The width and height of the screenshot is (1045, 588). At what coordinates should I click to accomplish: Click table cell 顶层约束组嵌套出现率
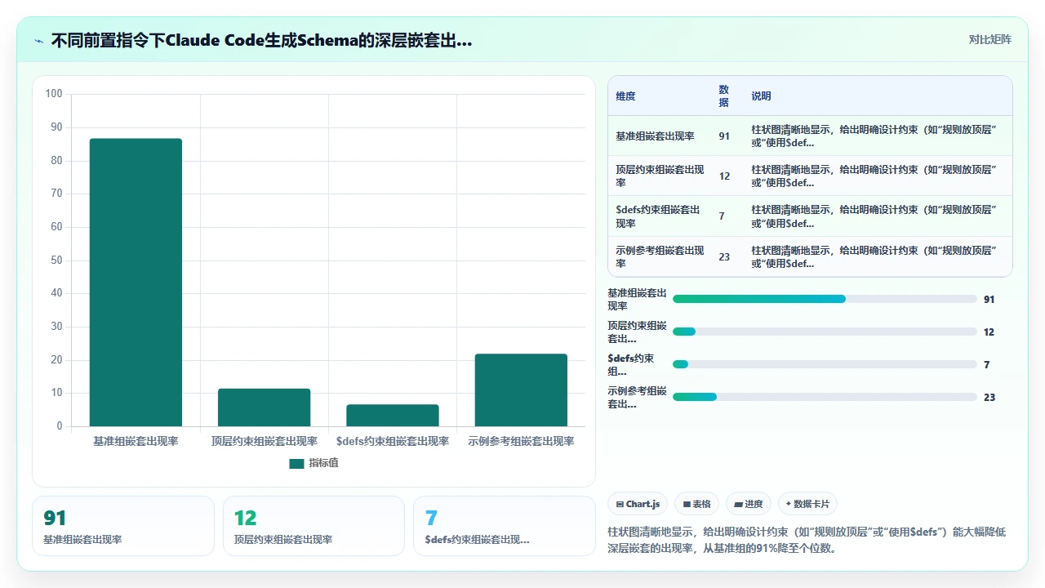click(660, 176)
